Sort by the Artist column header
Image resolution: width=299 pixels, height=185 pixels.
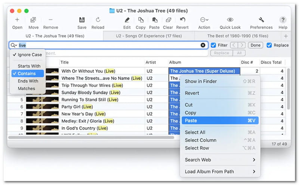pyautogui.click(x=156, y=62)
